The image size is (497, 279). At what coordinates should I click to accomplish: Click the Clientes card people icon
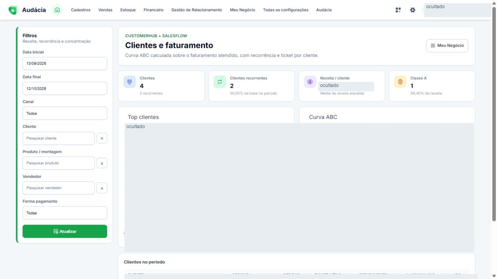pyautogui.click(x=130, y=82)
